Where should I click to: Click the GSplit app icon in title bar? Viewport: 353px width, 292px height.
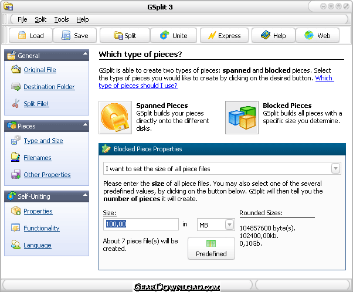(8, 6)
